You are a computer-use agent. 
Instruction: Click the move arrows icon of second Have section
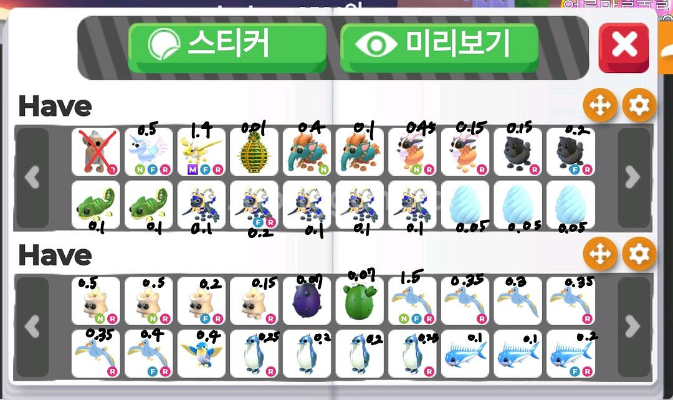click(x=600, y=254)
